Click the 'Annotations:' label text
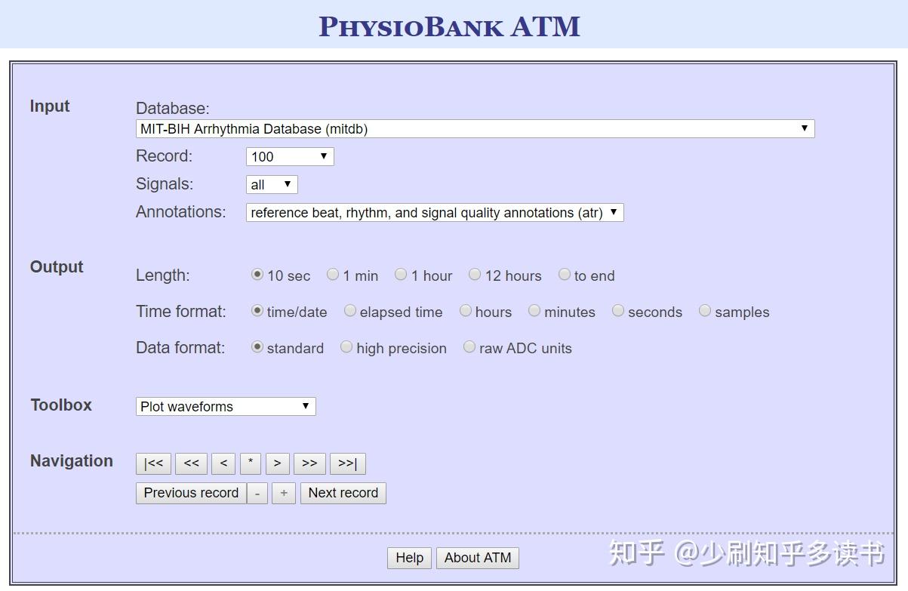Screen dimensions: 908x591 coord(181,212)
